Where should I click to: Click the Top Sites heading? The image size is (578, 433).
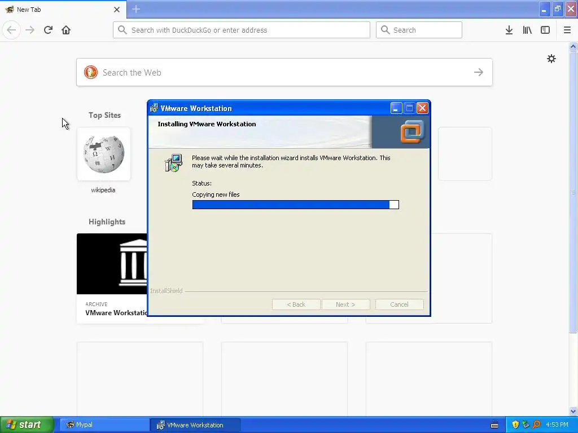[104, 115]
